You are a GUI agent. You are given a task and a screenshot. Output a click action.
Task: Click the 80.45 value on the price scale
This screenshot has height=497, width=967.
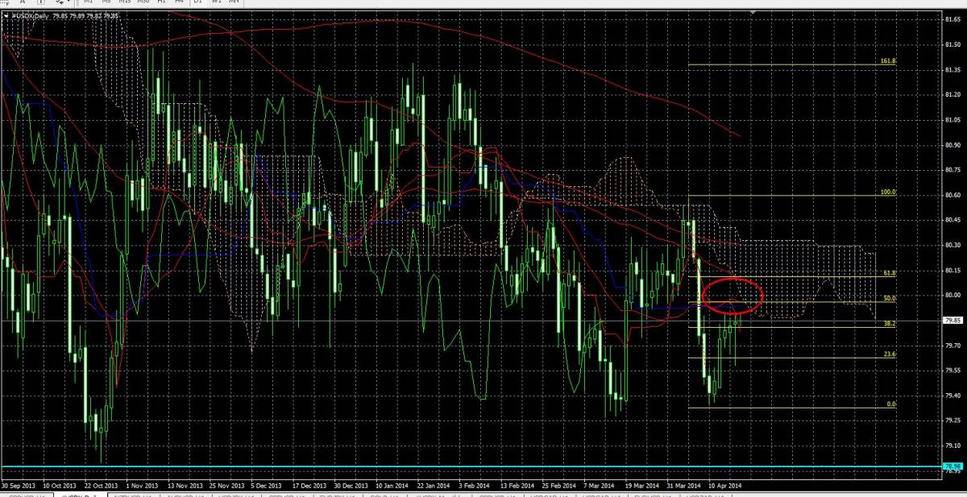click(x=951, y=220)
